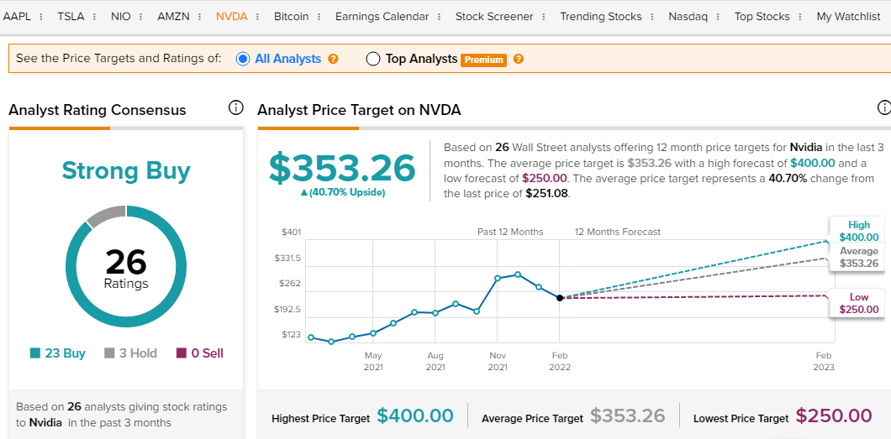Open three-dot menu beside TSLA tab
Image resolution: width=891 pixels, height=439 pixels.
click(x=94, y=17)
